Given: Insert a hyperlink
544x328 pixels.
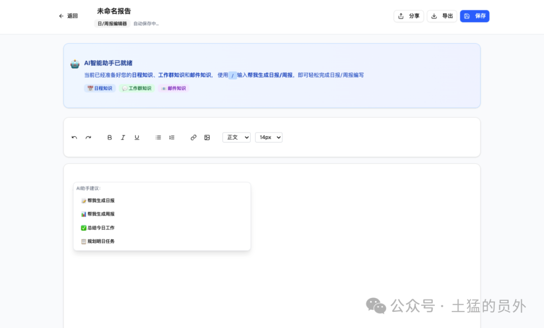Looking at the screenshot, I should pos(193,138).
